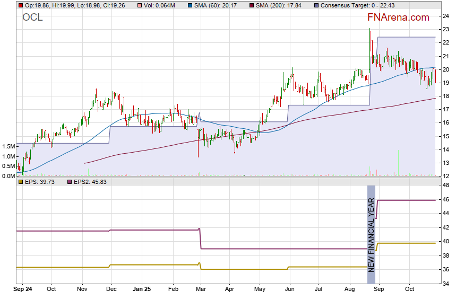
Task: Click the Consensus Target legend swatch
Action: click(x=317, y=5)
